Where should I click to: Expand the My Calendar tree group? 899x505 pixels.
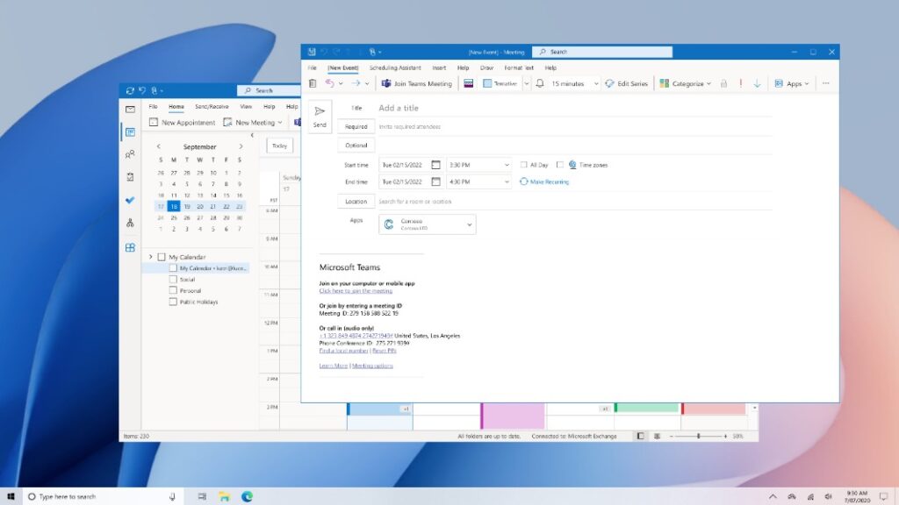[x=151, y=257]
